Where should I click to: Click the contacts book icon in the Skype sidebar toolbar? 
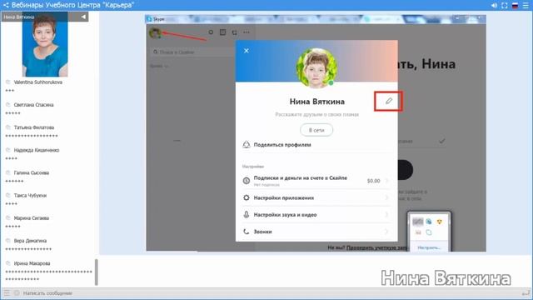[x=222, y=32]
